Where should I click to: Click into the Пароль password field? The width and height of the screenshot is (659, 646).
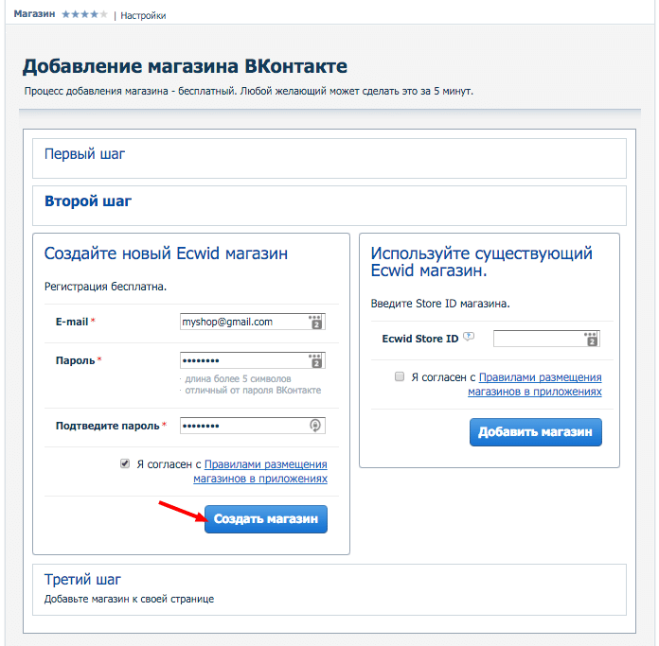click(241, 360)
